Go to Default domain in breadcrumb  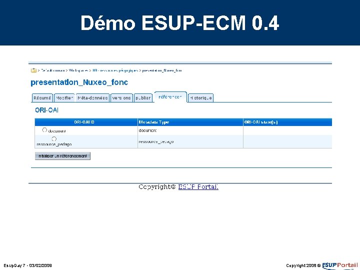[x=53, y=70]
